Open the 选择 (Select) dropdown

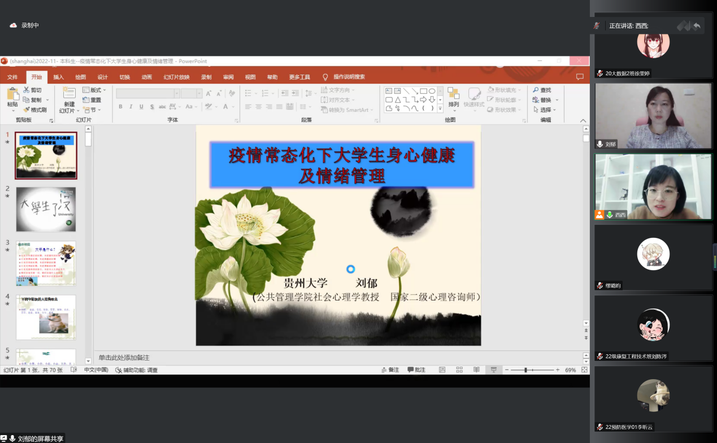[545, 110]
